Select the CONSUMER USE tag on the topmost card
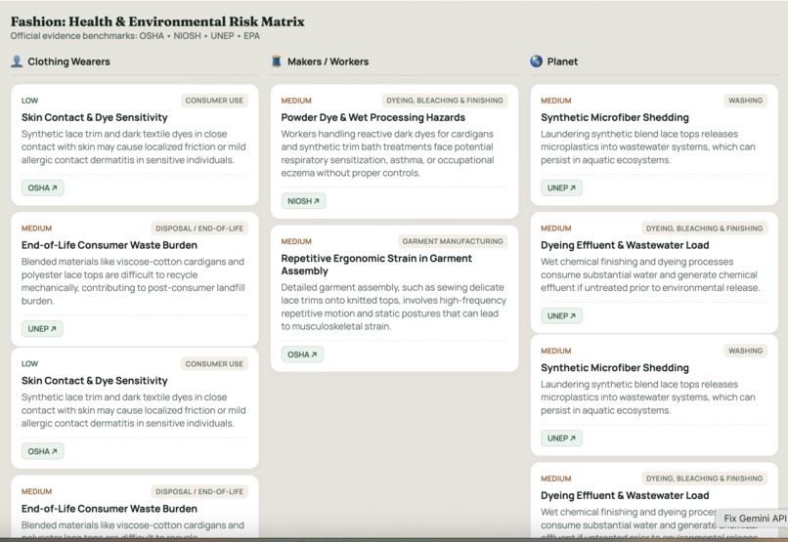Viewport: 788px width, 542px height. [214, 101]
